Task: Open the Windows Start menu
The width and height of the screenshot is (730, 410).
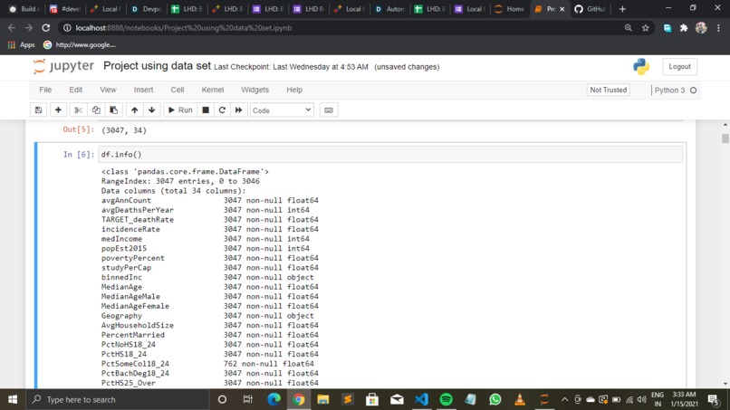Action: 13,399
